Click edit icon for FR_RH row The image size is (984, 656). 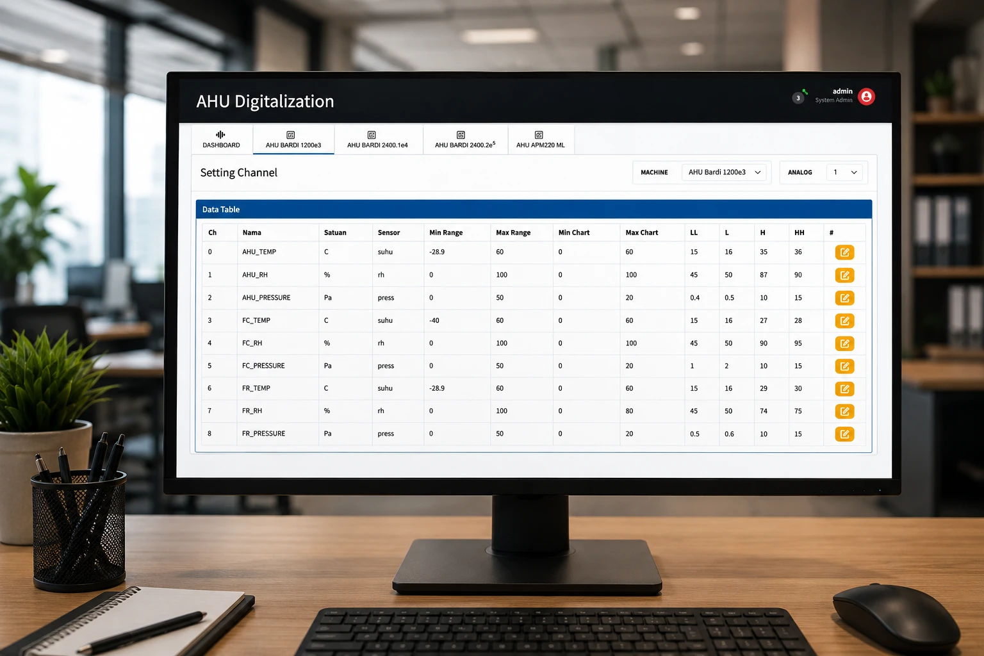point(844,411)
